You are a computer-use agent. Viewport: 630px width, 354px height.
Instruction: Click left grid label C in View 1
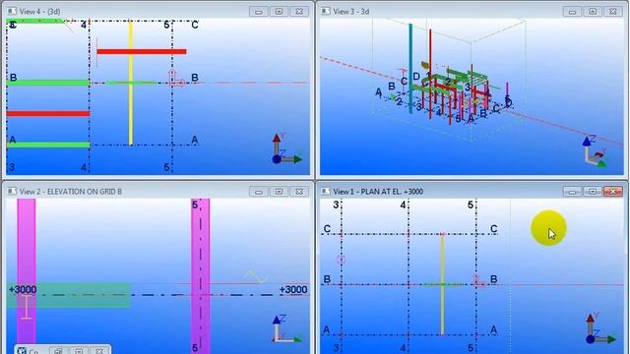coord(327,229)
